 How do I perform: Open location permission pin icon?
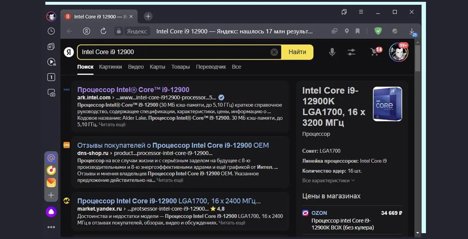pos(347,31)
